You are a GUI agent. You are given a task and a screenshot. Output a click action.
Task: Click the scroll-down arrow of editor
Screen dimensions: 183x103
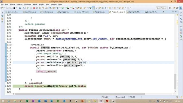coord(175,92)
